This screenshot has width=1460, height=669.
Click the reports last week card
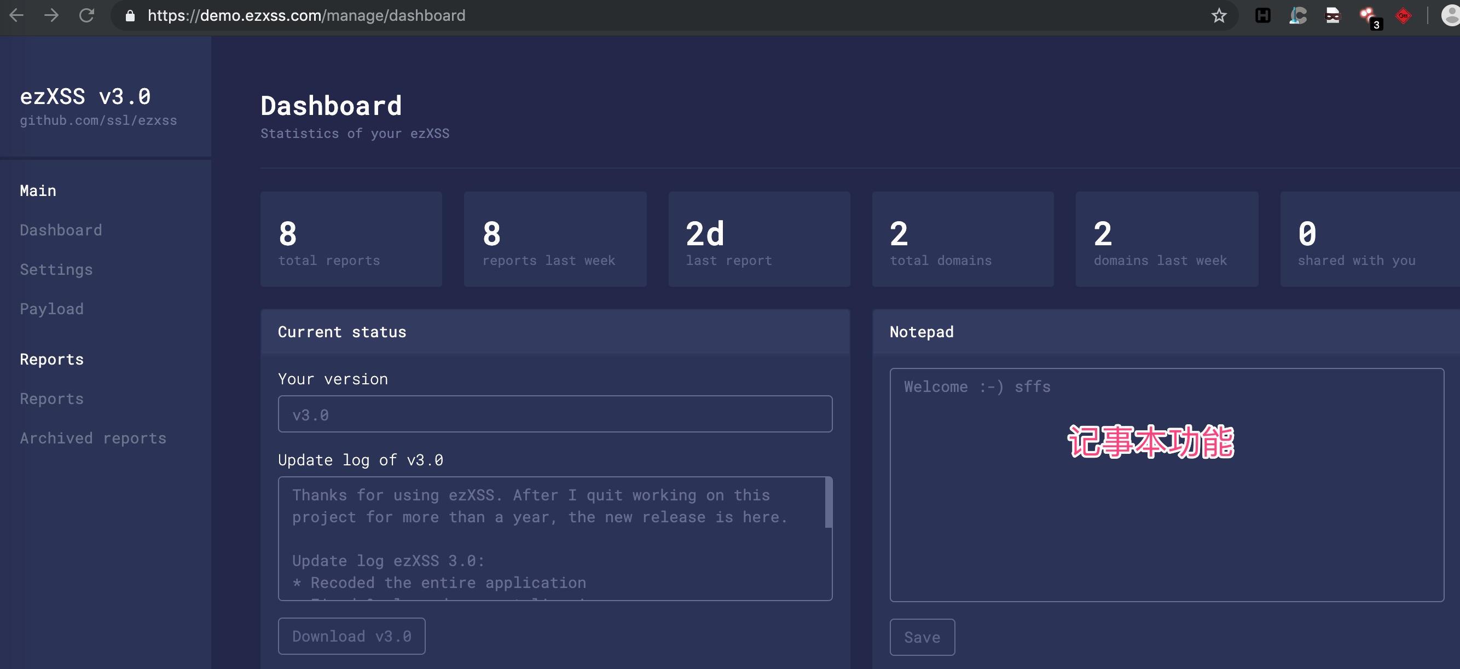[555, 239]
